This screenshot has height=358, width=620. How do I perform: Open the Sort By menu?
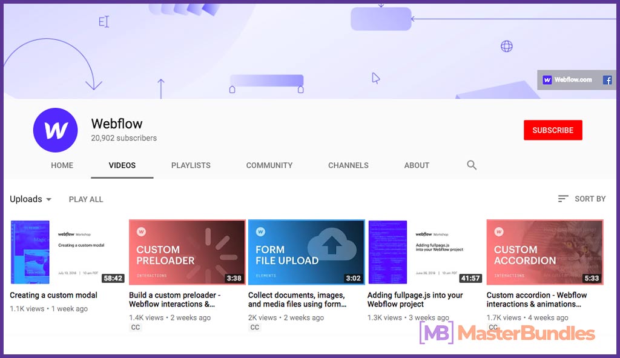582,199
